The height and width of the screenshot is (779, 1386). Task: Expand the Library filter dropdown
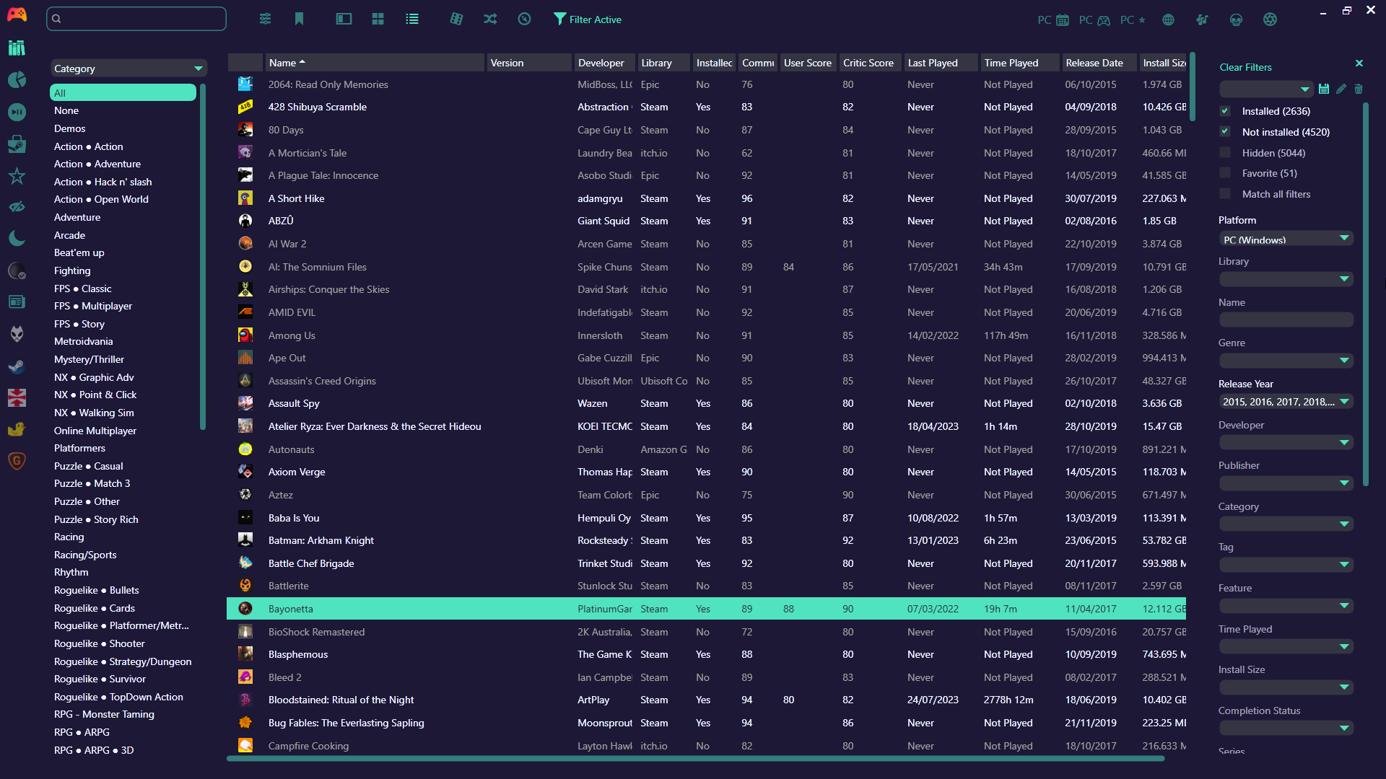click(x=1286, y=279)
